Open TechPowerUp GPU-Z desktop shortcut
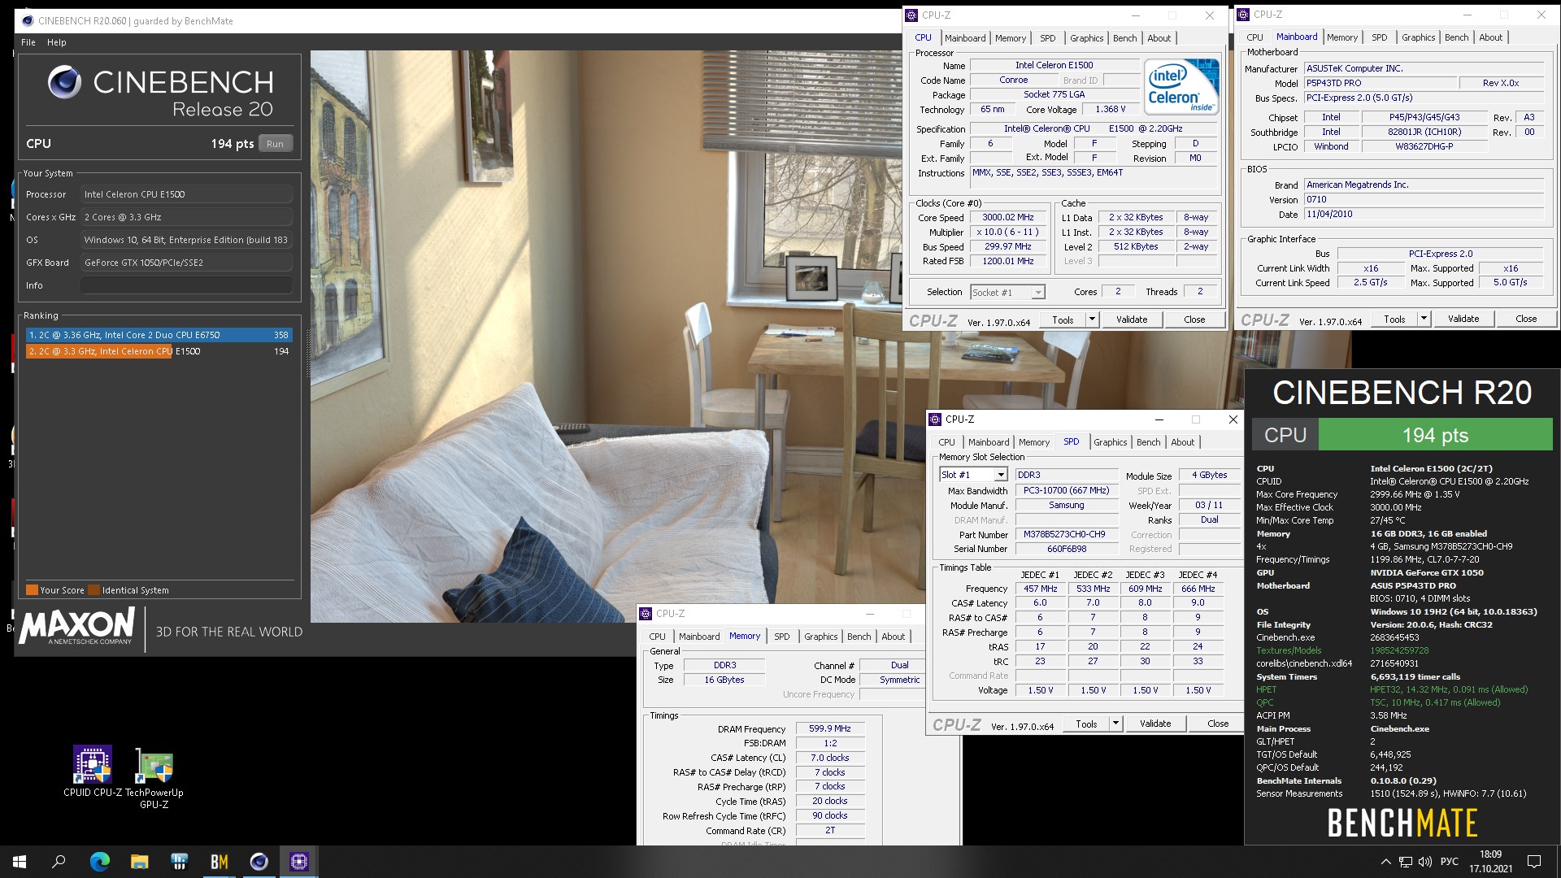The image size is (1561, 878). coord(154,778)
